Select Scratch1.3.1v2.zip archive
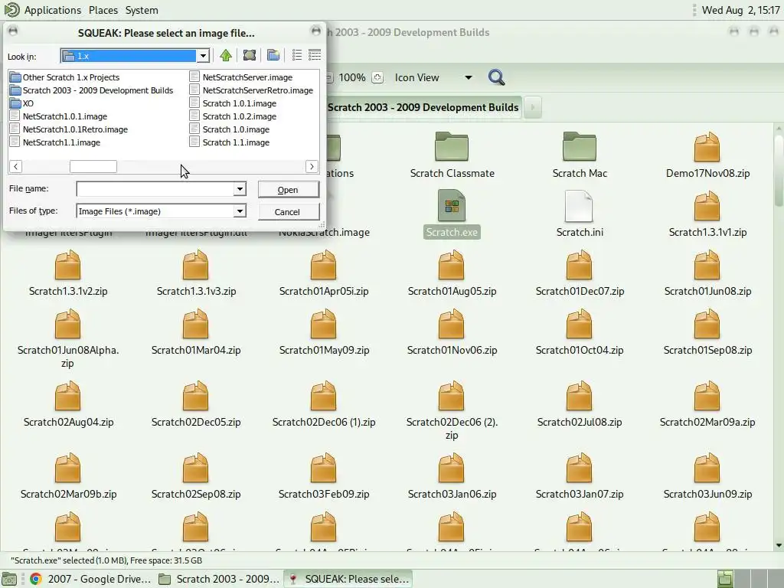 (x=68, y=274)
